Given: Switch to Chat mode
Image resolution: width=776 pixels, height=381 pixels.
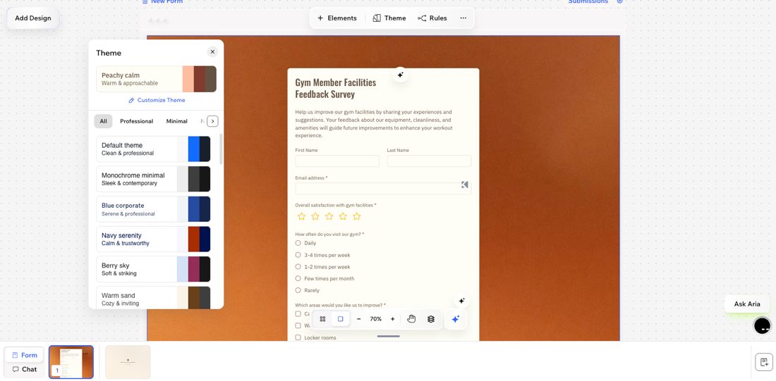Looking at the screenshot, I should pyautogui.click(x=24, y=369).
